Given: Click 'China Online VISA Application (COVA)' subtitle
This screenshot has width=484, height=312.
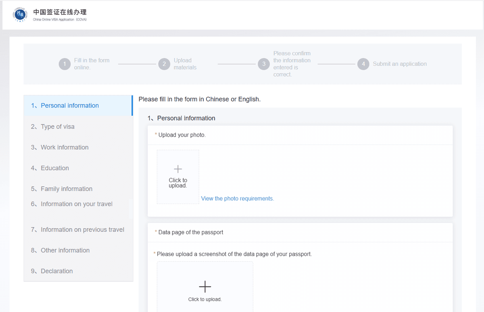Looking at the screenshot, I should pyautogui.click(x=60, y=20).
